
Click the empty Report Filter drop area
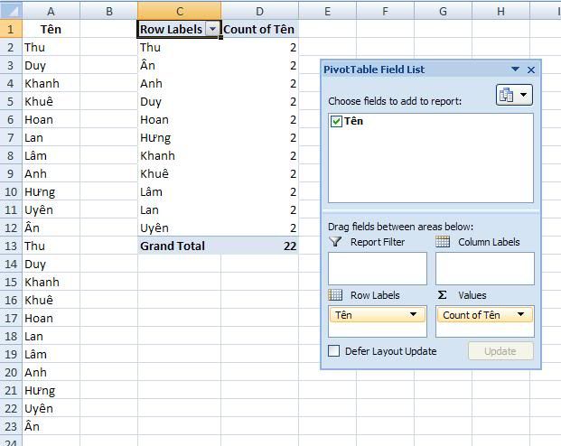(x=377, y=268)
